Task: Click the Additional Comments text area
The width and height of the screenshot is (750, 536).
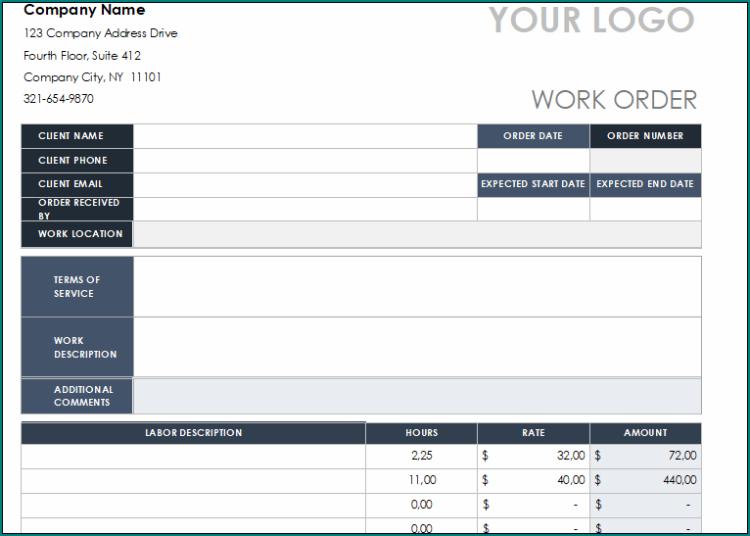Action: tap(417, 396)
